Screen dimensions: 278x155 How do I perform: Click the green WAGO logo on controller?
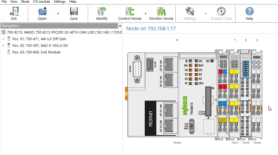pyautogui.click(x=185, y=106)
